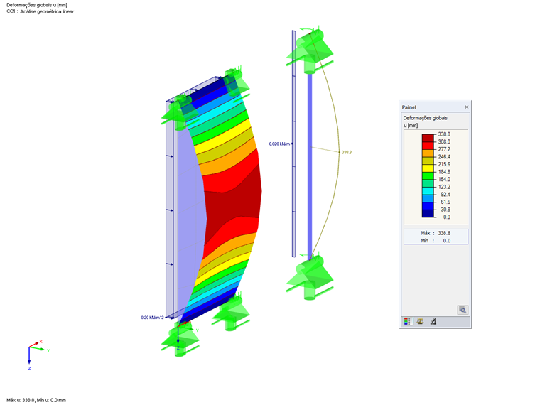The width and height of the screenshot is (540, 405).
Task: Select the dark red 338.8 color swatch
Action: [x=428, y=138]
